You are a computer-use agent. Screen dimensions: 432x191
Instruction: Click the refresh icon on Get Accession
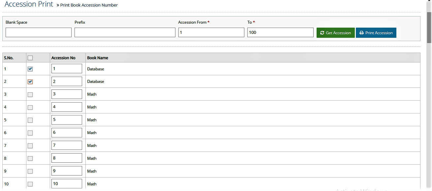tap(322, 33)
